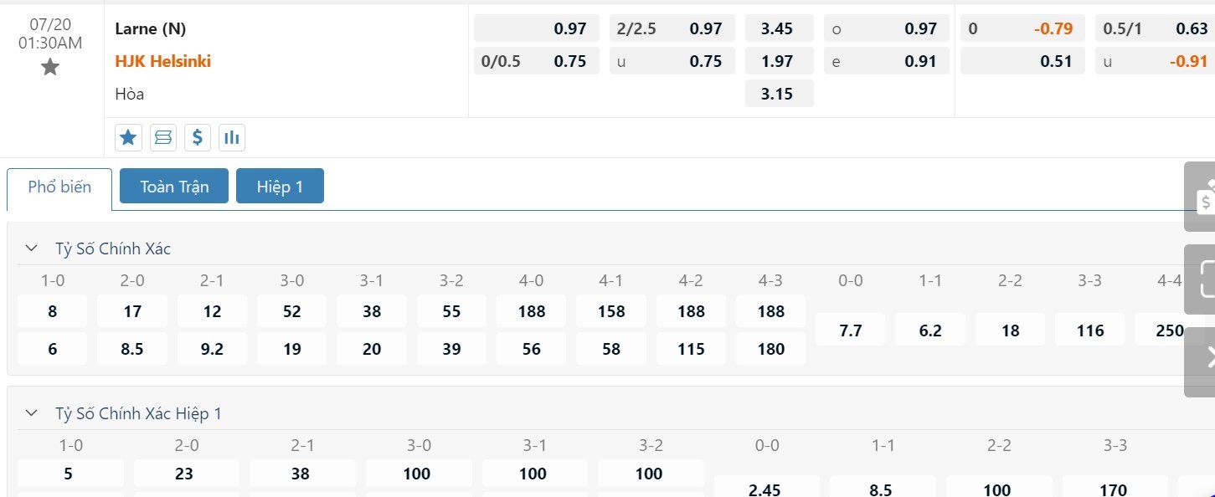Pick first-half 0-0 score at 2.45
The width and height of the screenshot is (1215, 497).
767,488
